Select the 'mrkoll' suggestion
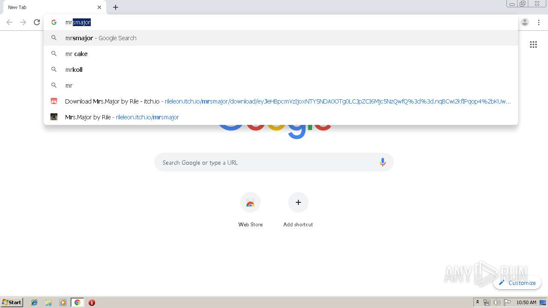Screen dimensions: 548x308 [x=281, y=70]
